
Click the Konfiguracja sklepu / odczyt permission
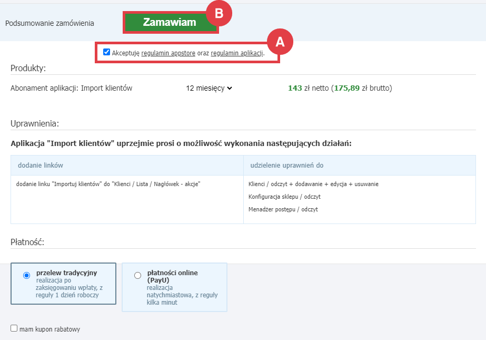pos(284,197)
